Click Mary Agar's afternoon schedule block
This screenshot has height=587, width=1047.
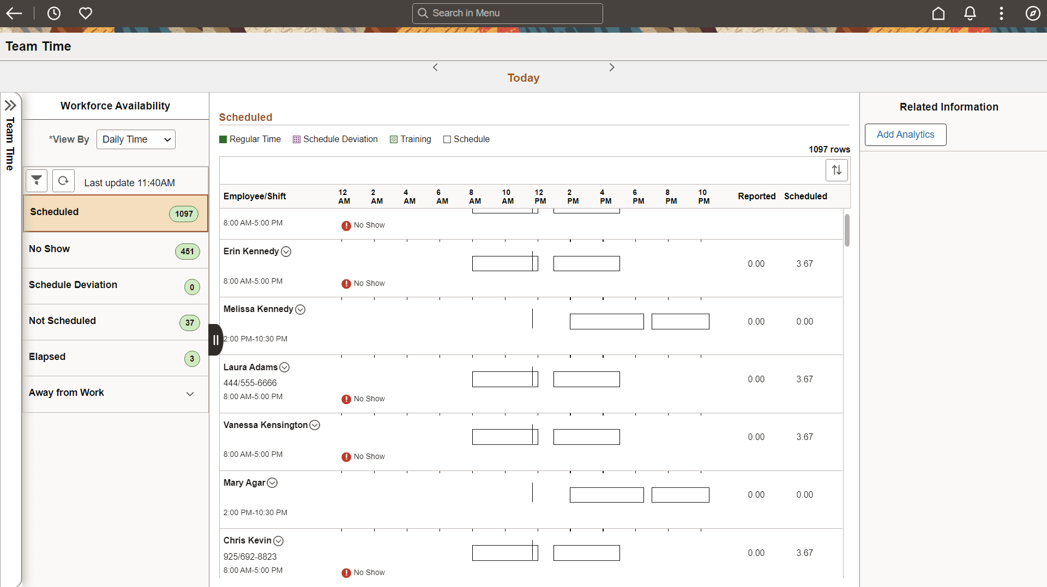point(607,495)
